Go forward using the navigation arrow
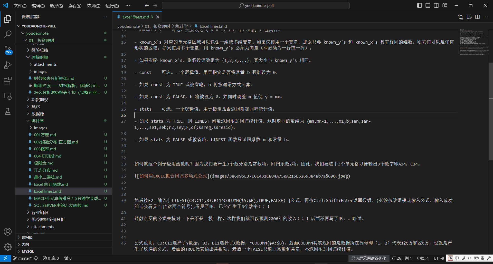 155,5
